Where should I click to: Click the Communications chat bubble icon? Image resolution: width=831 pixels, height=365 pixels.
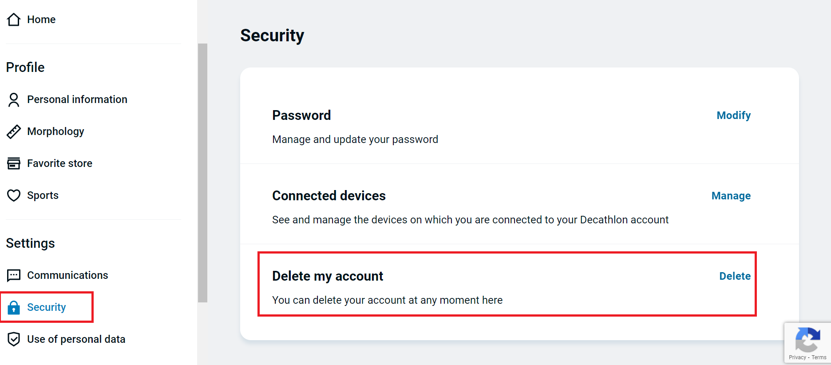coord(14,275)
